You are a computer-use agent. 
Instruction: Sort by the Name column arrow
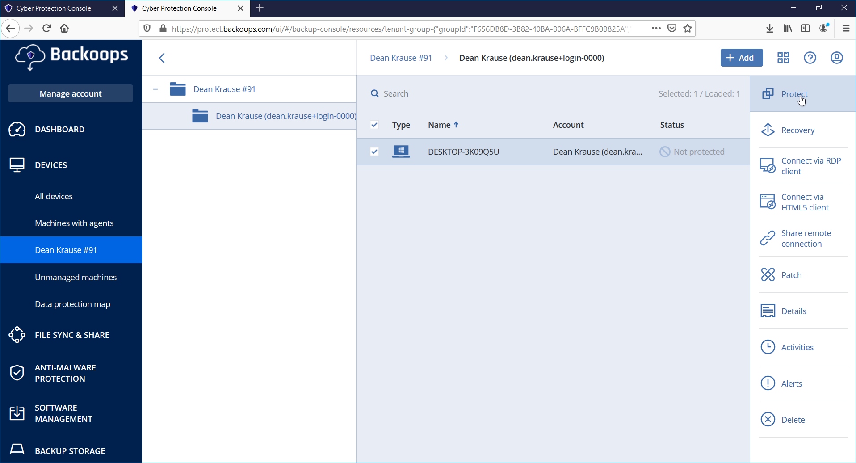pos(456,125)
